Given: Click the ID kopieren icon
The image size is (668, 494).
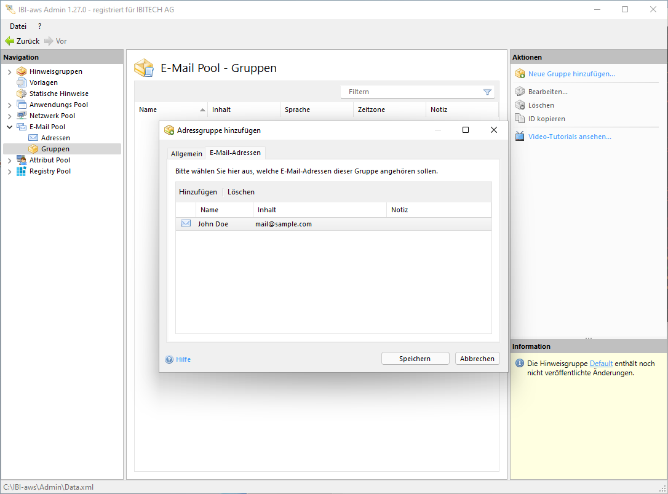Looking at the screenshot, I should (520, 119).
